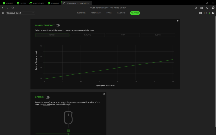The width and height of the screenshot is (216, 135).
Task: Select the Jump sensitivity preset
Action: pos(123,35)
